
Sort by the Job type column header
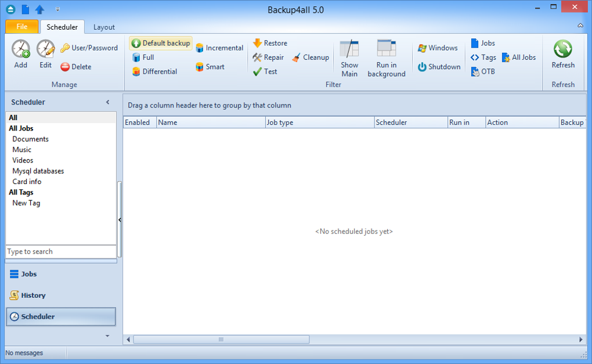[x=319, y=122]
